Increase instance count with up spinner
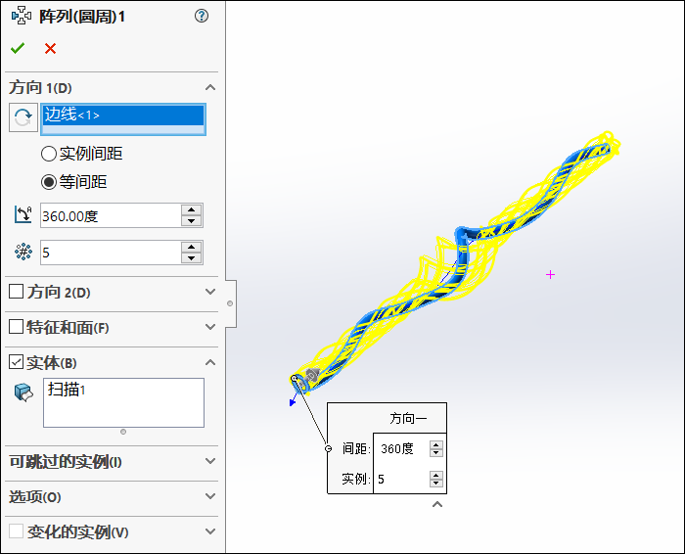 192,247
